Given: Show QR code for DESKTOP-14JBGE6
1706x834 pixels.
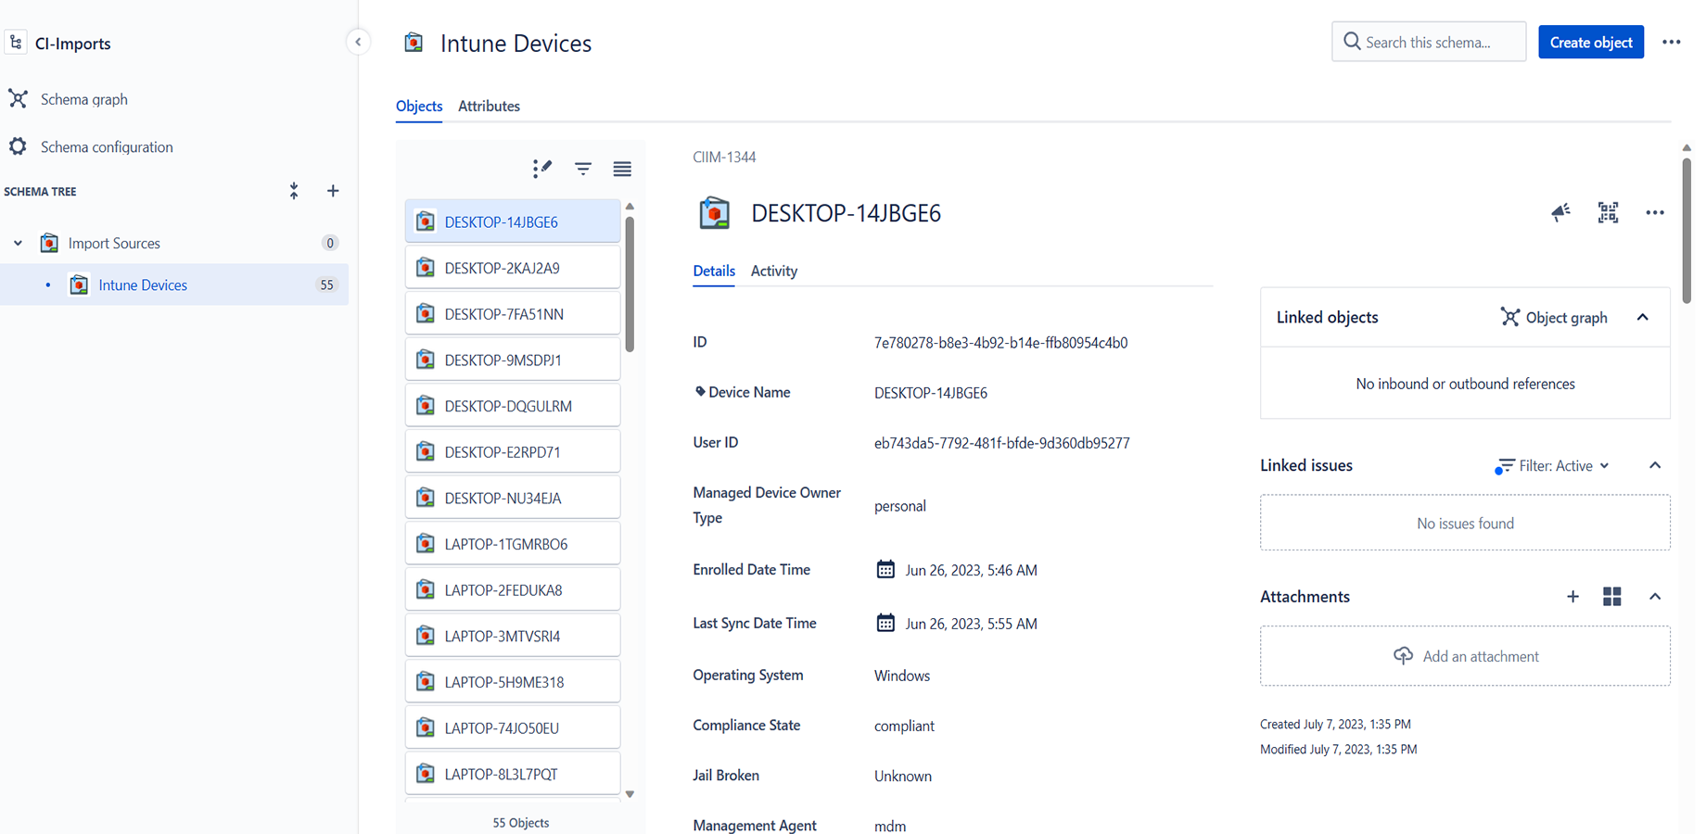Looking at the screenshot, I should click(x=1609, y=212).
